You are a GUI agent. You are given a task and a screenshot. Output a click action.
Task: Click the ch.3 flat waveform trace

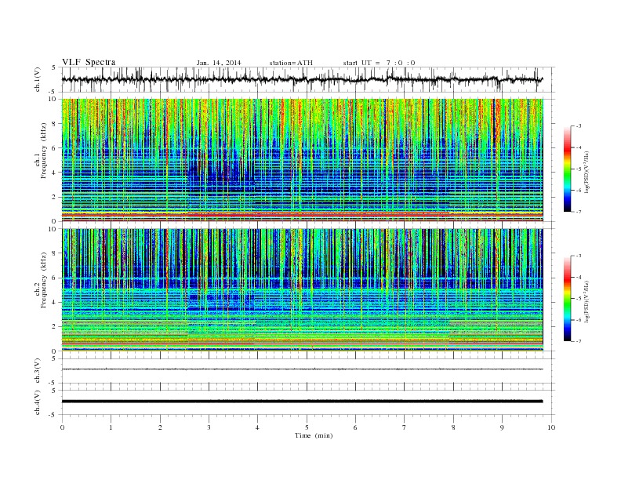(x=302, y=369)
